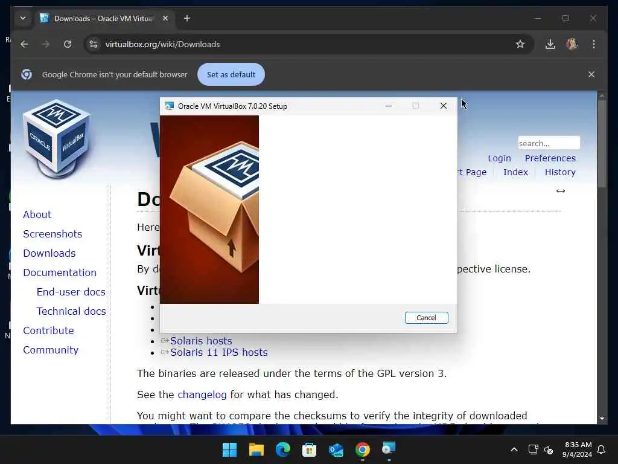Open Microsoft Edge from the taskbar
618x464 pixels.
click(x=282, y=449)
